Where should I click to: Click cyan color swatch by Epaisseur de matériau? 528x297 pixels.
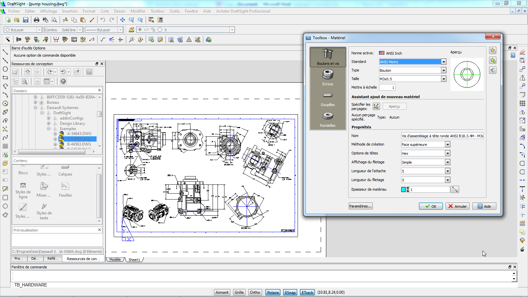(x=403, y=189)
